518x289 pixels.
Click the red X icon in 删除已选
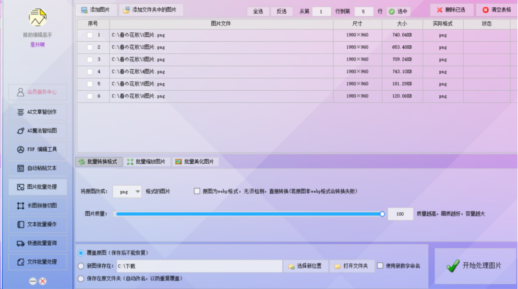coord(440,10)
